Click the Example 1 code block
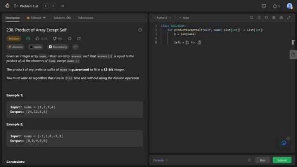This screenshot has height=167, width=297. 75,109
